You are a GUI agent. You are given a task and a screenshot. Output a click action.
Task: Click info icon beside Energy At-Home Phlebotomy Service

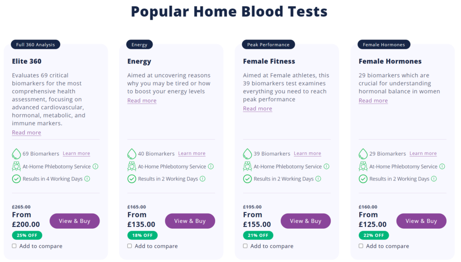point(211,167)
